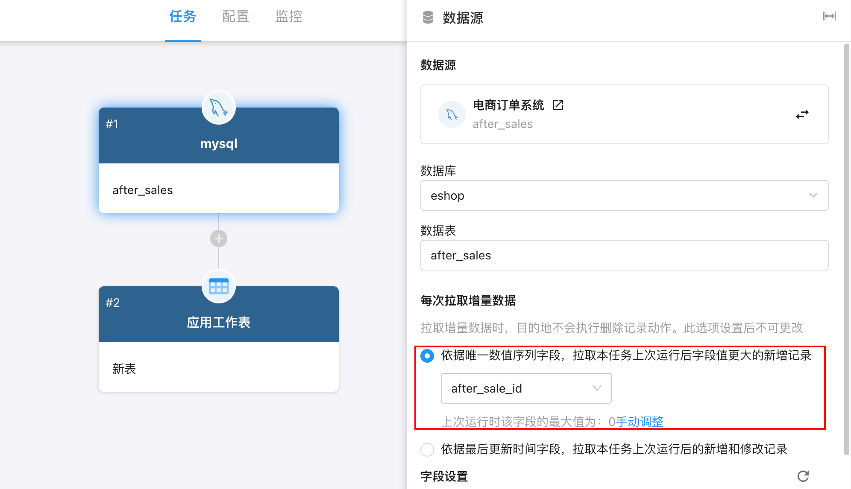The width and height of the screenshot is (851, 489).
Task: Refresh the 字段设置 section with the reload icon
Action: tap(803, 476)
